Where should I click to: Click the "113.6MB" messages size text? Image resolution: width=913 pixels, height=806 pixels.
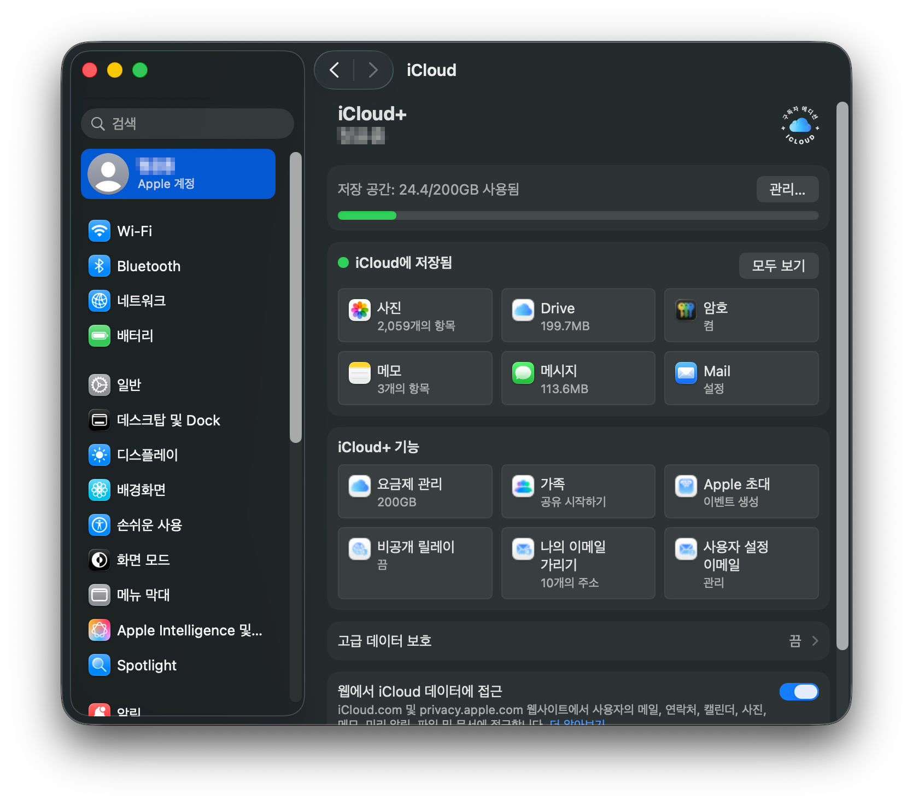pyautogui.click(x=564, y=389)
